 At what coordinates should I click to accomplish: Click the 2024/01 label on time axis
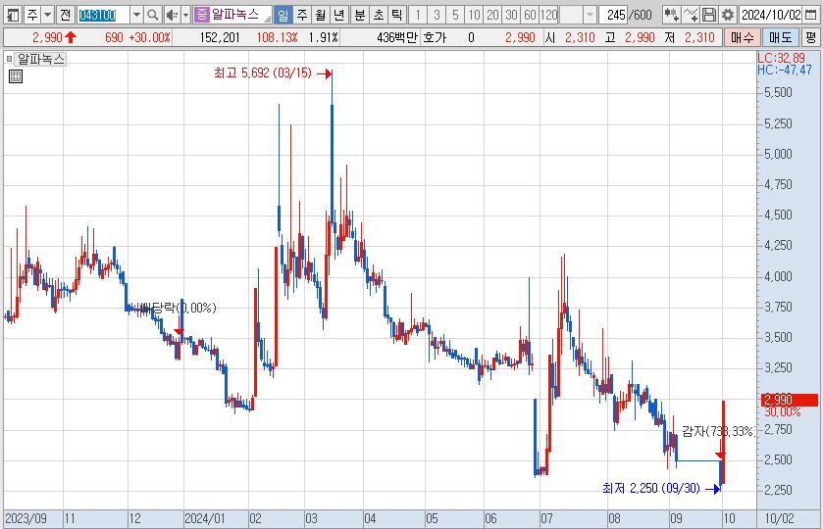point(205,519)
